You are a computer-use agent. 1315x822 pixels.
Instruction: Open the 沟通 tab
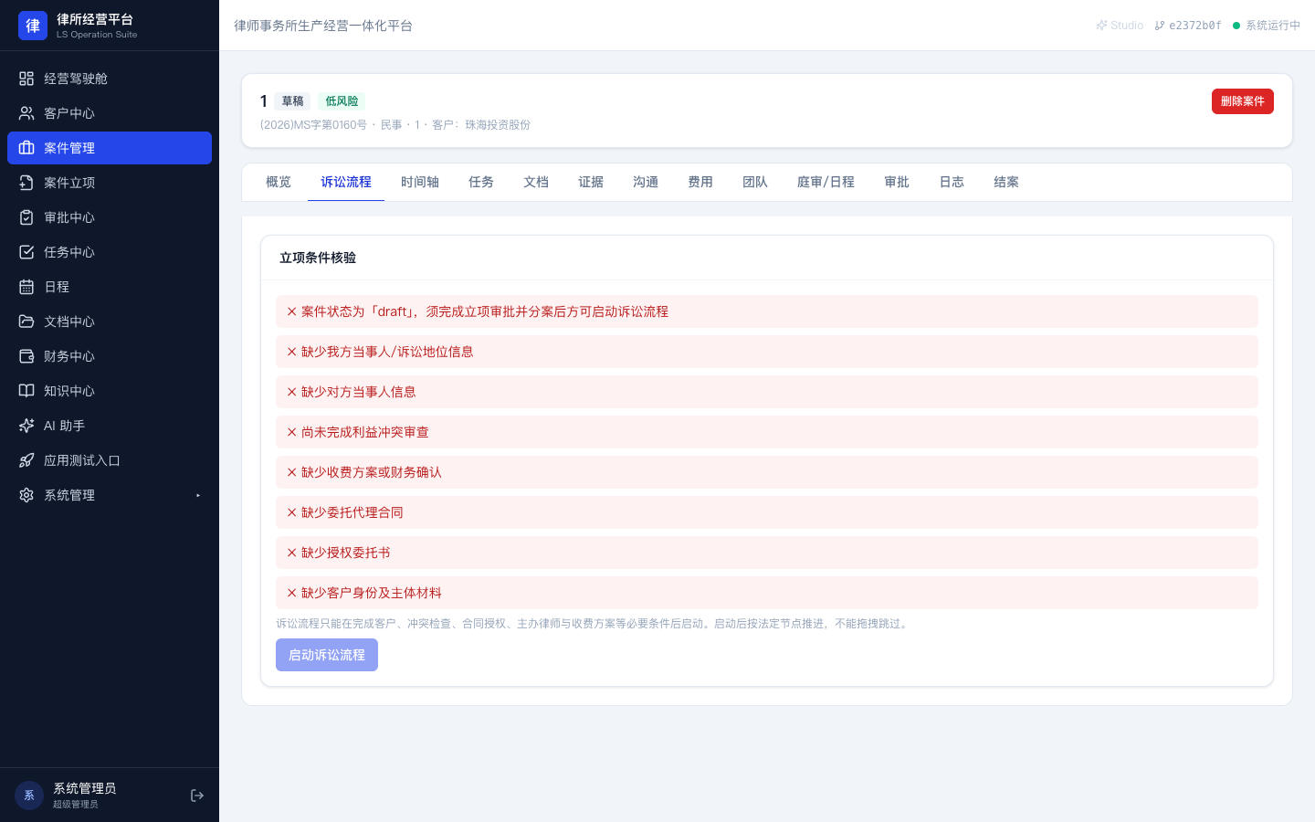(x=646, y=183)
